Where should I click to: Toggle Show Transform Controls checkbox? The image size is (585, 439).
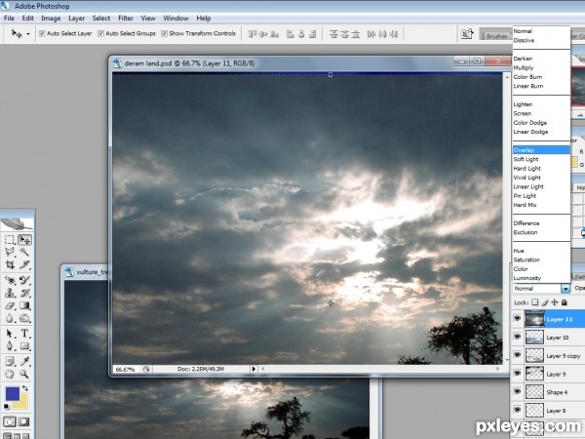point(164,33)
